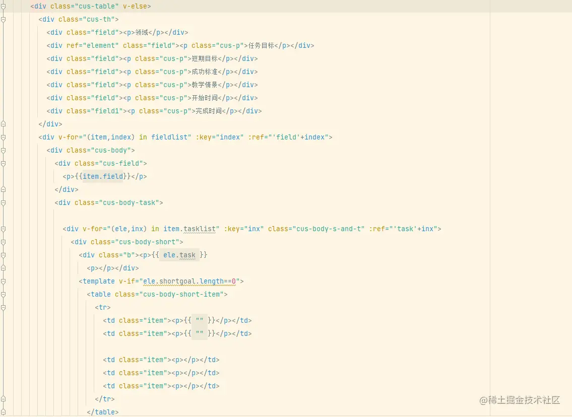Fold the cus-body-short div in gutter

click(4, 242)
